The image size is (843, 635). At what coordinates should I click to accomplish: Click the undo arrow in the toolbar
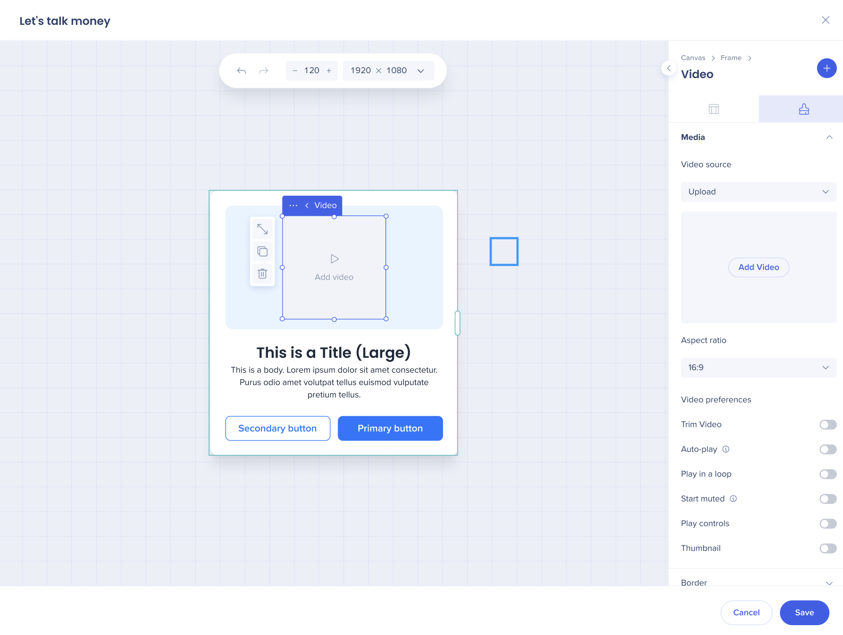click(x=241, y=71)
